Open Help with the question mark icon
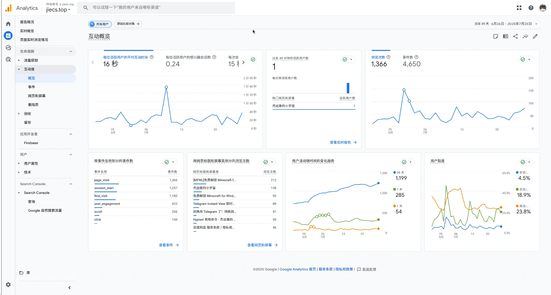This screenshot has width=551, height=295. pyautogui.click(x=531, y=8)
